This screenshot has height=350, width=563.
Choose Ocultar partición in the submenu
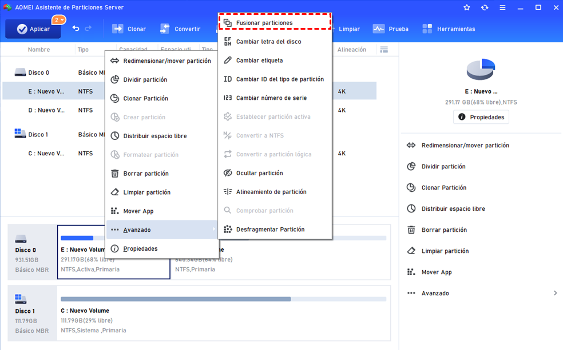[275, 173]
